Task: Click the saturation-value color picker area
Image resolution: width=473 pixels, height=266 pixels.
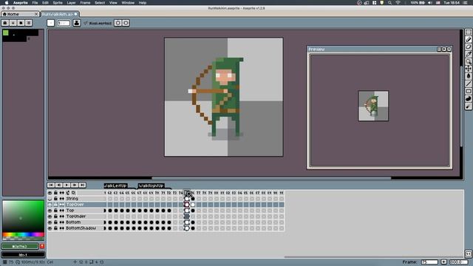Action: pos(23,216)
